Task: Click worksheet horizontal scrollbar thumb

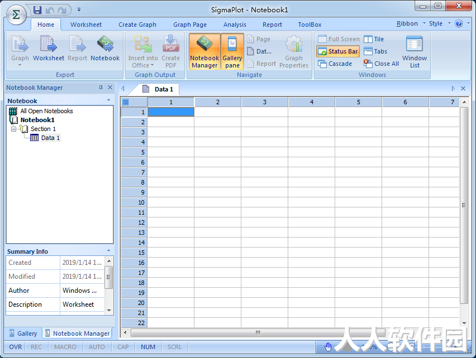Action: click(258, 332)
